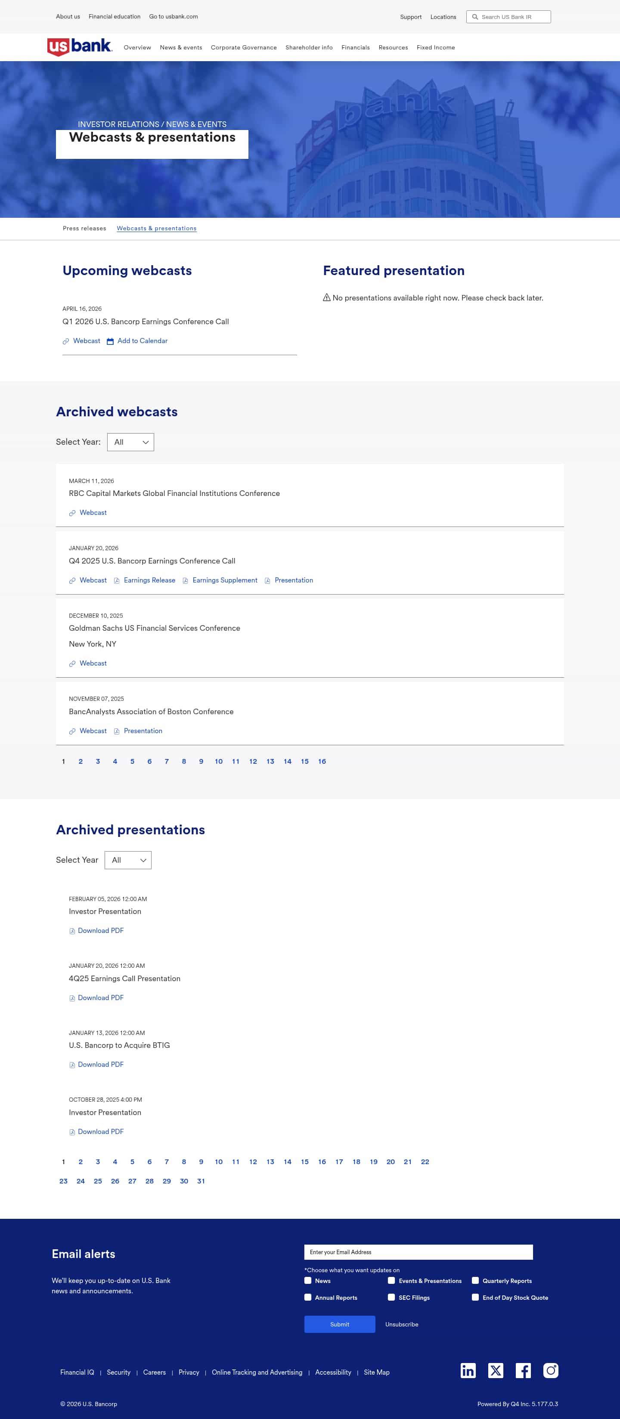Open the Earnings Supplement link
The height and width of the screenshot is (1419, 620).
pos(225,580)
